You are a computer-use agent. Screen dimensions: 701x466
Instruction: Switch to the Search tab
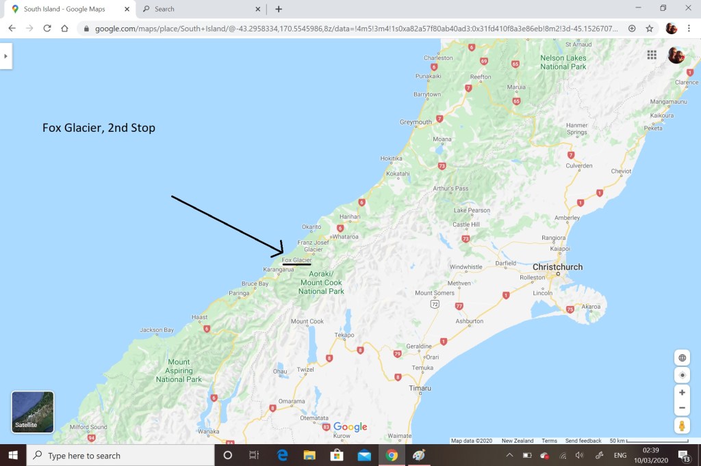(x=199, y=9)
